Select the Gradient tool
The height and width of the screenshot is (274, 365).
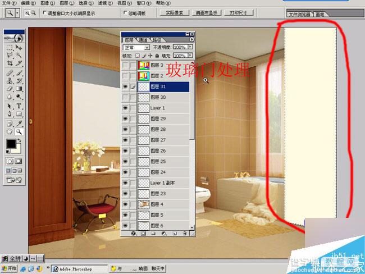(x=19, y=89)
